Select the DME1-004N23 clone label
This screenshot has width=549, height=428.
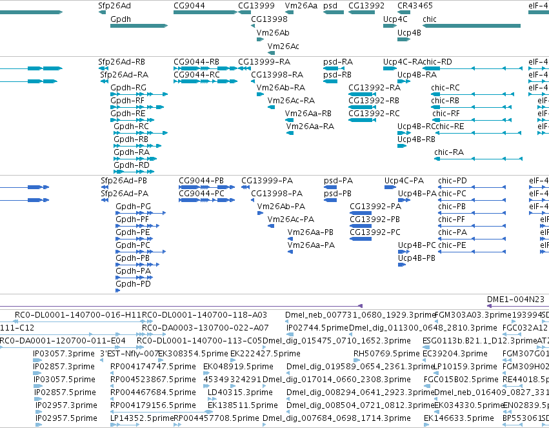point(515,299)
